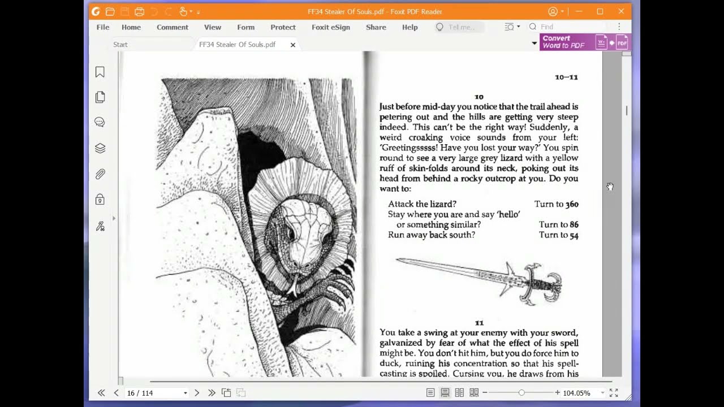Click the Foxit logo icon in title bar
Image resolution: width=724 pixels, height=407 pixels.
[96, 11]
